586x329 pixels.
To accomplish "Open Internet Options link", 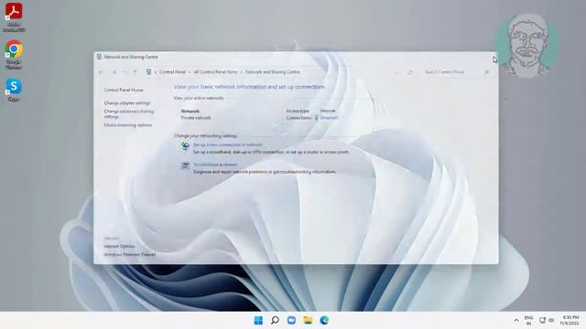I will click(119, 246).
